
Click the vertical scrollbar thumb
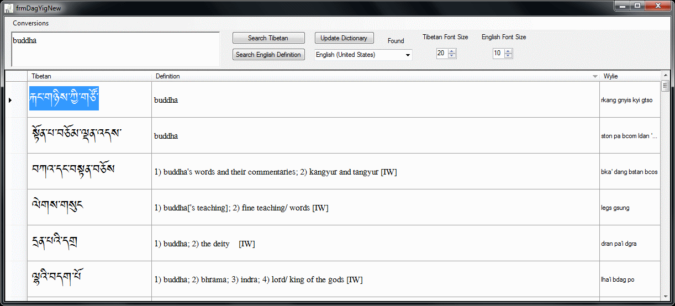tap(665, 86)
